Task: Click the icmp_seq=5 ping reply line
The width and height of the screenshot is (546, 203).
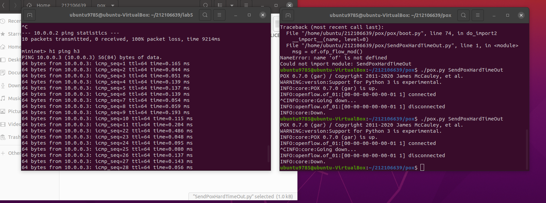Action: [x=106, y=88]
